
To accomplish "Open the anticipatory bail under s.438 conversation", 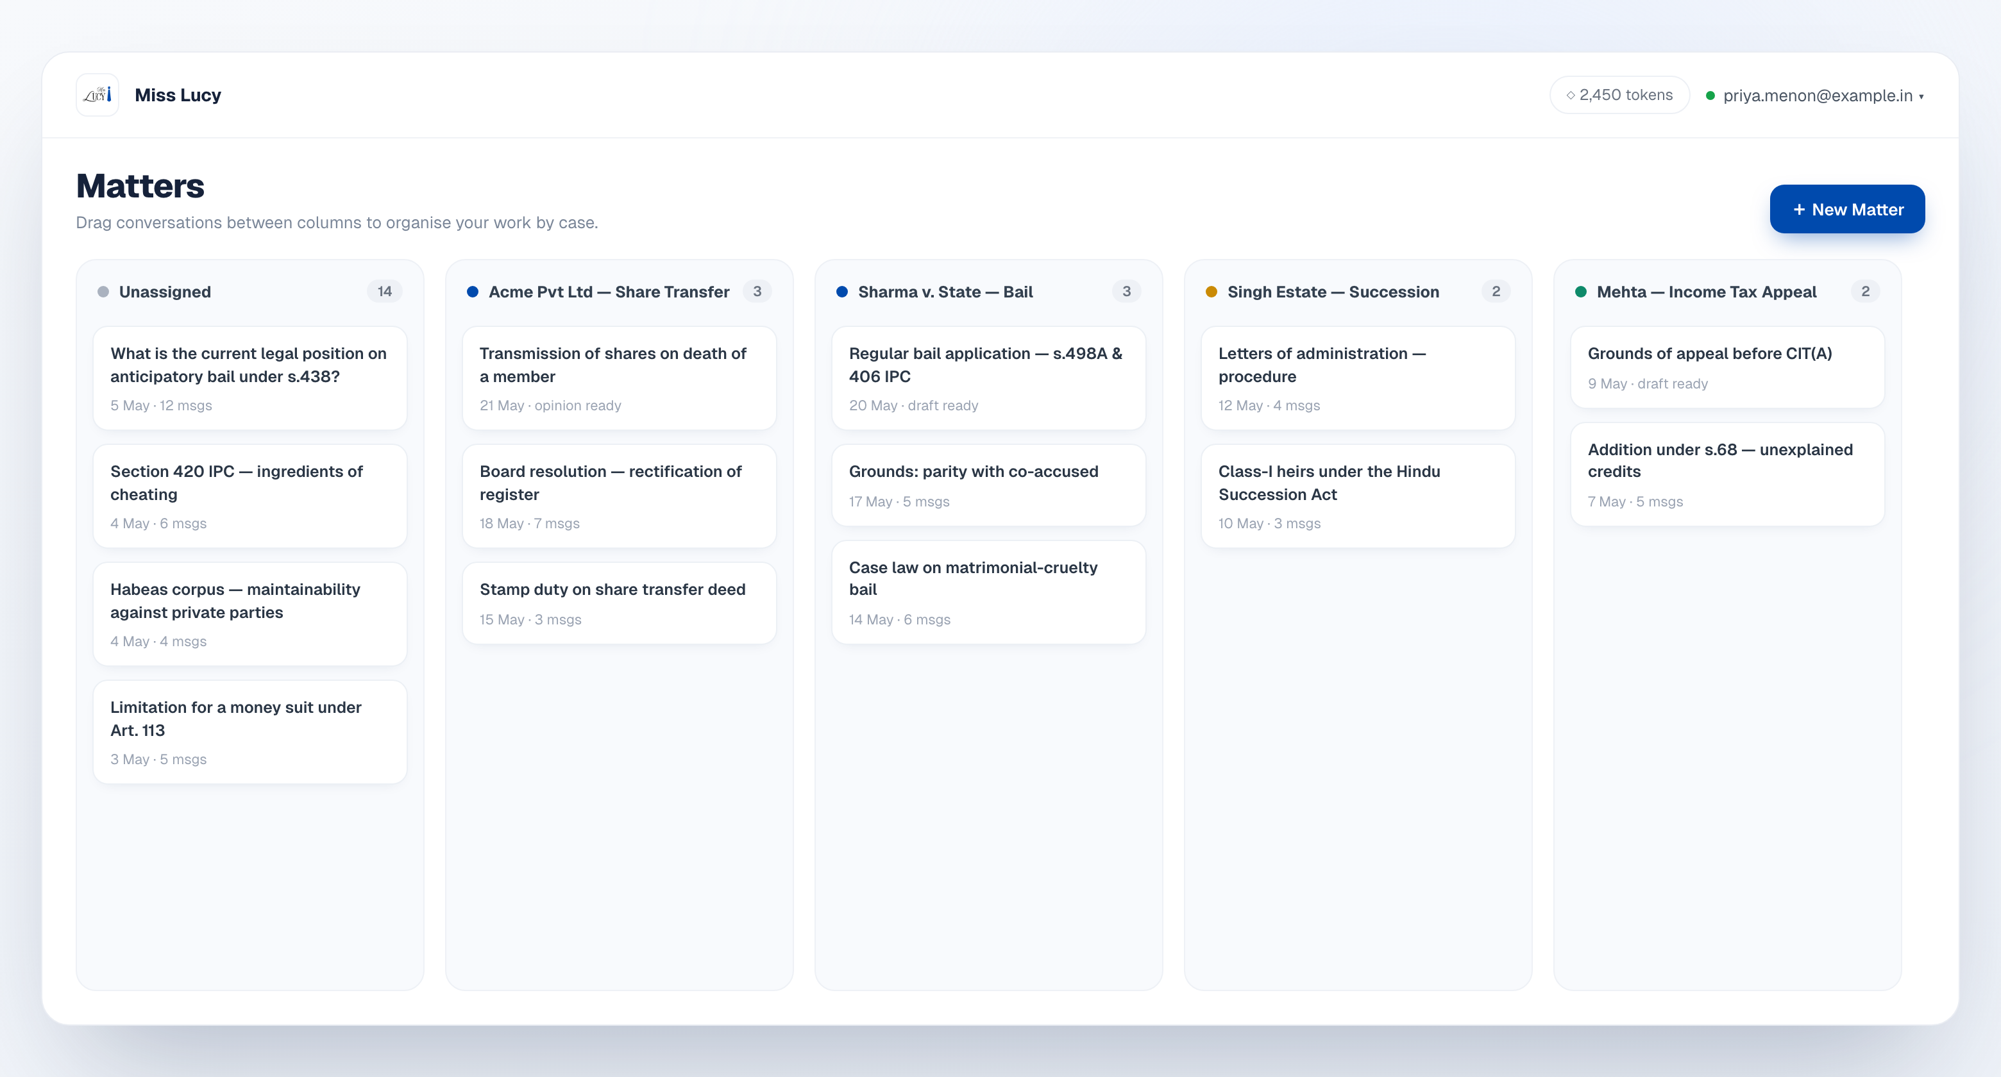I will (250, 378).
